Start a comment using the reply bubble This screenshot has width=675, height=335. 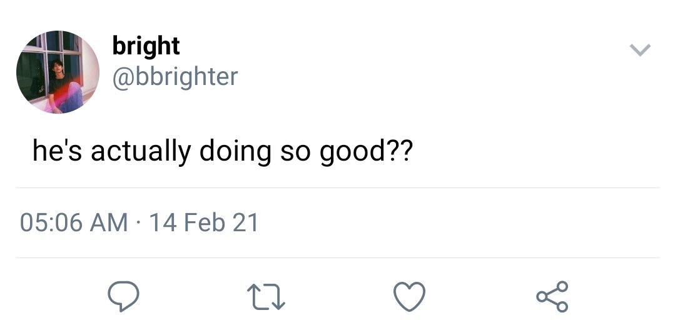pos(123,296)
